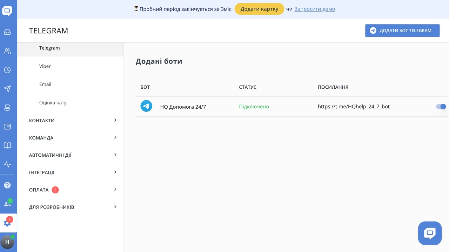The image size is (449, 252).
Task: Expand the КОНТАКТИ section
Action: point(73,120)
